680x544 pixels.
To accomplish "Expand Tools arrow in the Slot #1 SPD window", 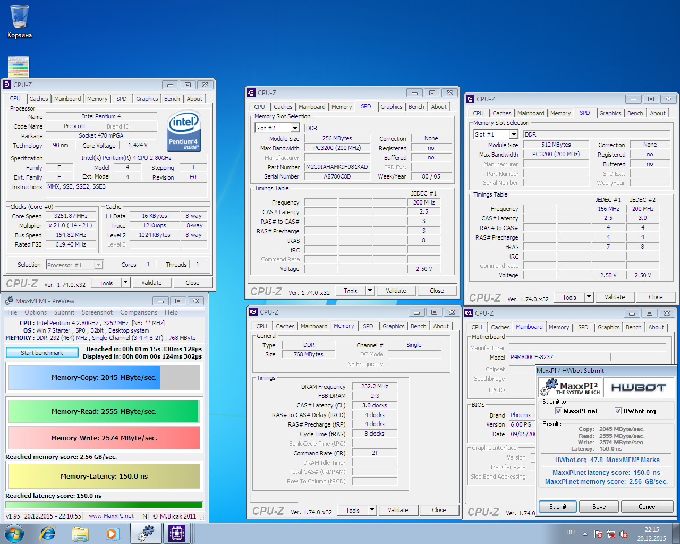I will [x=589, y=297].
